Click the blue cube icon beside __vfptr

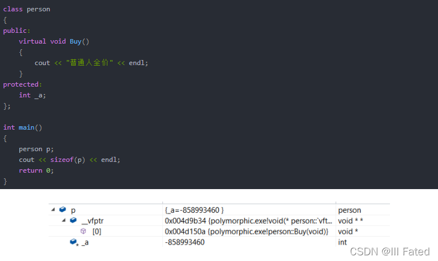click(x=73, y=220)
